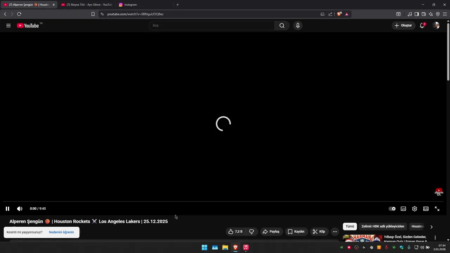Toggle autoplay switch in player
The width and height of the screenshot is (450, 253).
(392, 209)
